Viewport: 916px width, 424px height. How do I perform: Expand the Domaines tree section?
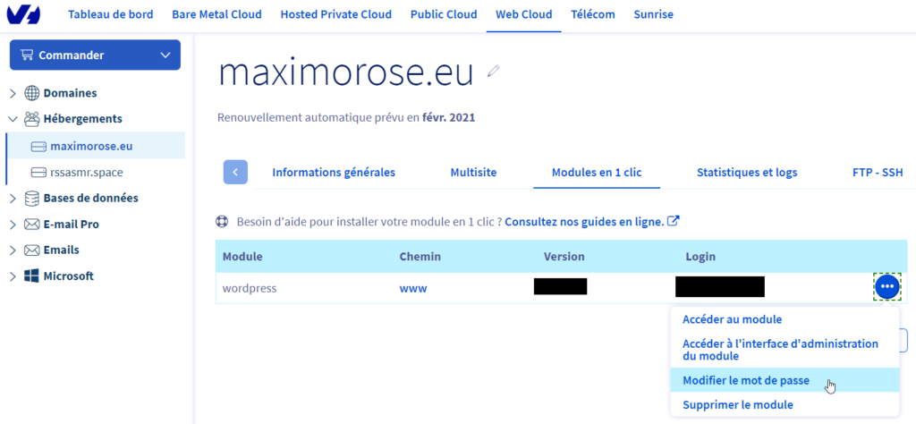(x=13, y=93)
